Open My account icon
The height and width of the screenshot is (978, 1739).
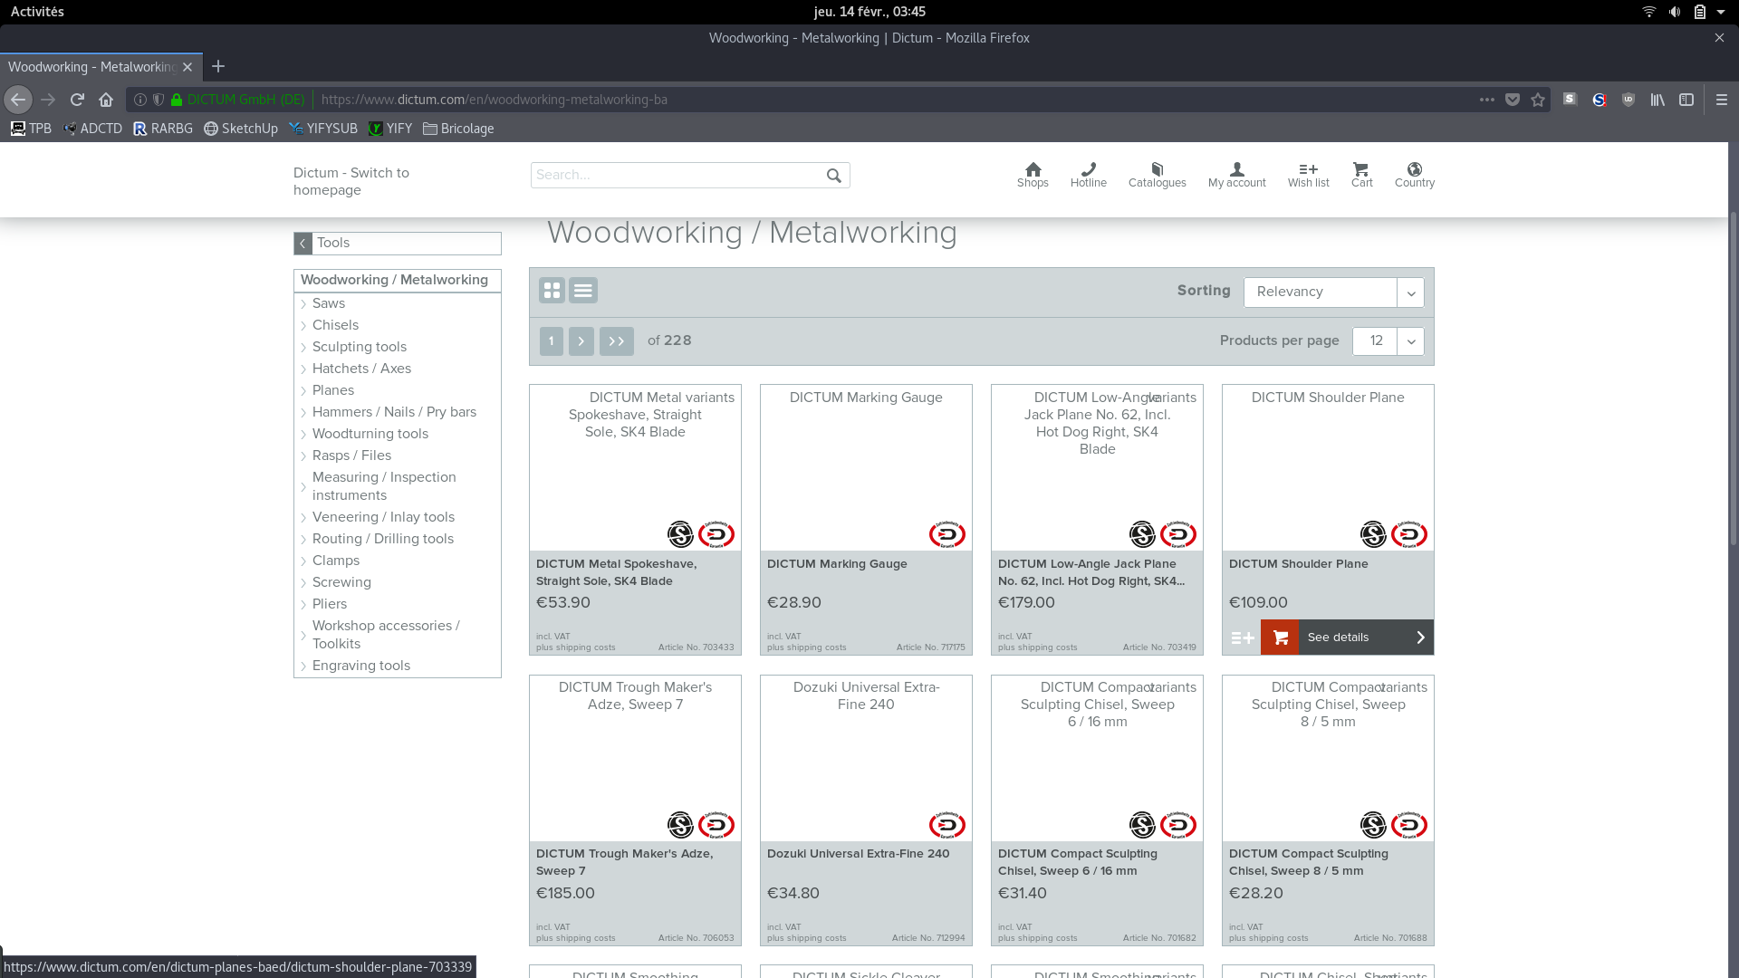(x=1237, y=176)
